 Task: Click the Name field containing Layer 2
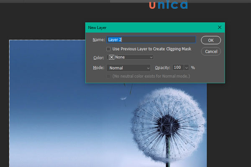[x=151, y=40]
